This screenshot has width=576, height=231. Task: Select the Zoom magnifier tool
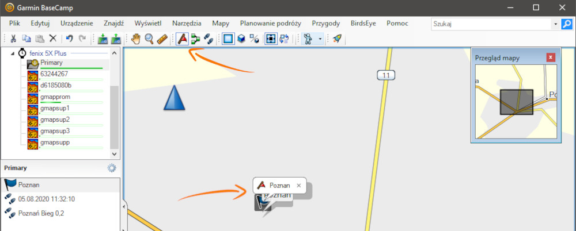tap(149, 39)
